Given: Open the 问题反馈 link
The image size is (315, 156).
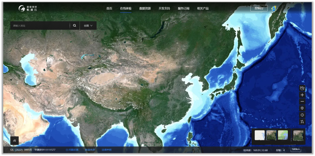Looking at the screenshot, I should tap(72, 150).
